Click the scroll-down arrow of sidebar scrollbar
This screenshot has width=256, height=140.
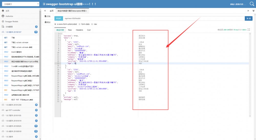click(x=40, y=139)
